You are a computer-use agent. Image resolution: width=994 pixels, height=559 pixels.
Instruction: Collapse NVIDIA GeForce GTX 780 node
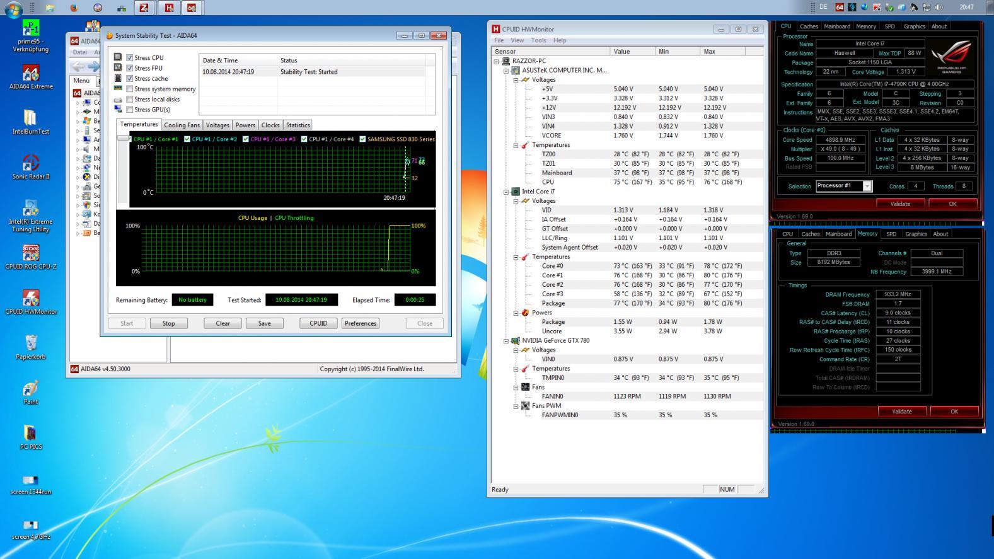[x=506, y=341]
